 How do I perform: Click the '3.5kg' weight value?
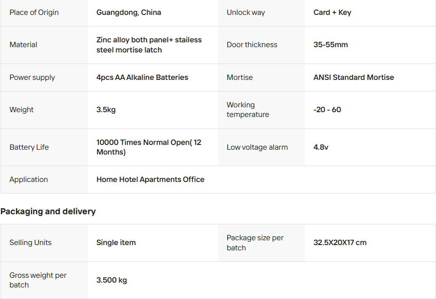click(x=106, y=110)
